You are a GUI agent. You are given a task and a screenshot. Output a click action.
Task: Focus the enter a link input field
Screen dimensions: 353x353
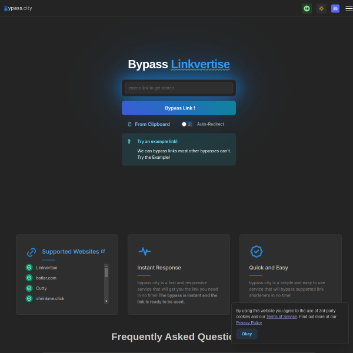click(x=179, y=88)
